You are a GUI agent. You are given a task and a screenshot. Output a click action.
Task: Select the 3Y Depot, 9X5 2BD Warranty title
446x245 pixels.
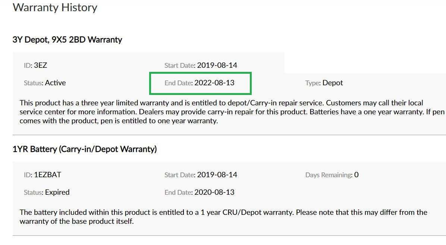pos(67,40)
